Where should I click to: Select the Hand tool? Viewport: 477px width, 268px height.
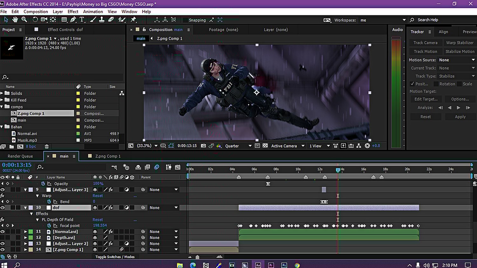click(x=15, y=20)
